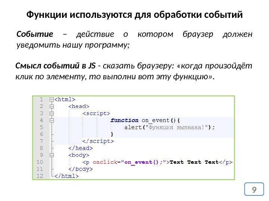Screen dimensions: 269x201
Task: Click the opening <head> tag
Action: 79,106
